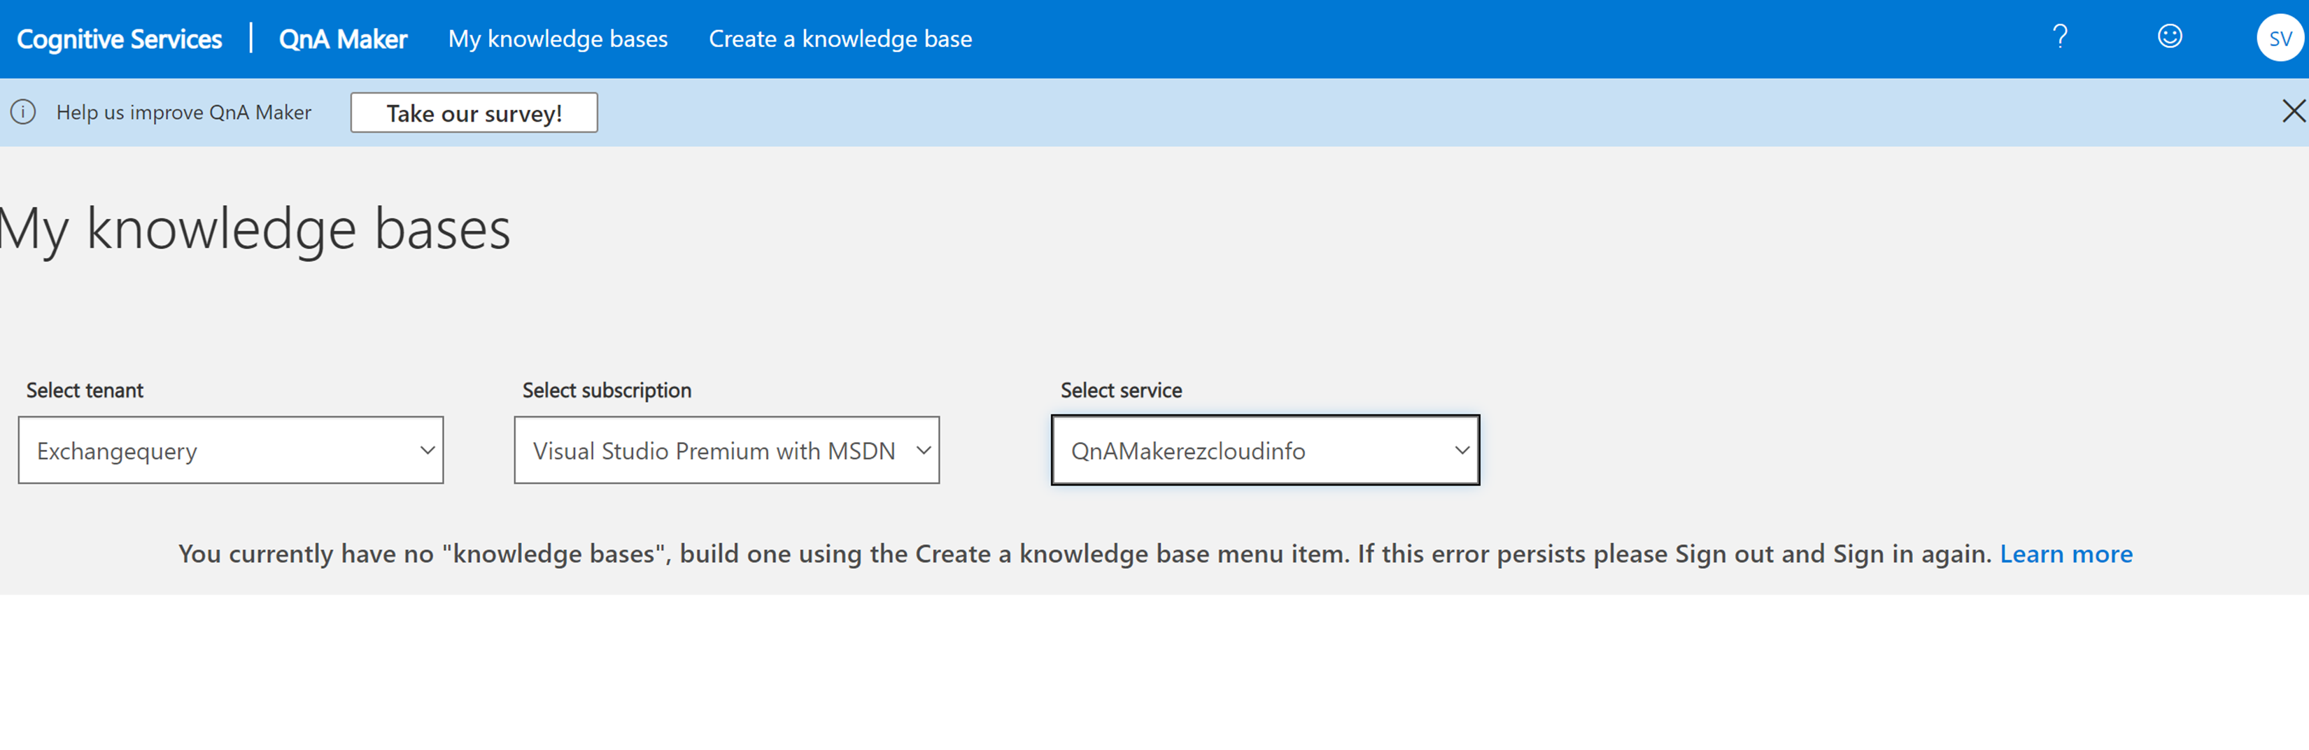The image size is (2309, 750).
Task: Select the Create a knowledge base menu item
Action: pos(840,39)
